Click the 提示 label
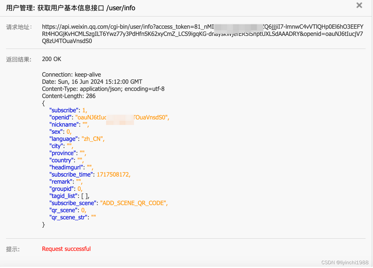The image size is (373, 268). pos(13,249)
